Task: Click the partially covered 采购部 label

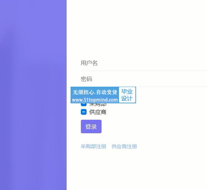Action: tap(98, 105)
